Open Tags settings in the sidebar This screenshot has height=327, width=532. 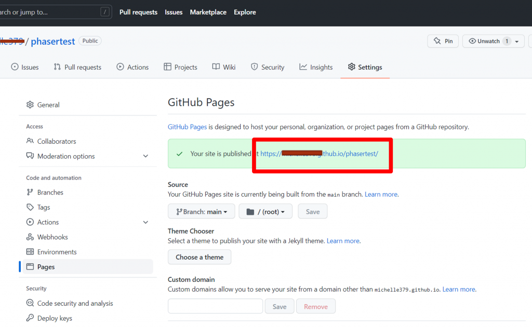(44, 208)
